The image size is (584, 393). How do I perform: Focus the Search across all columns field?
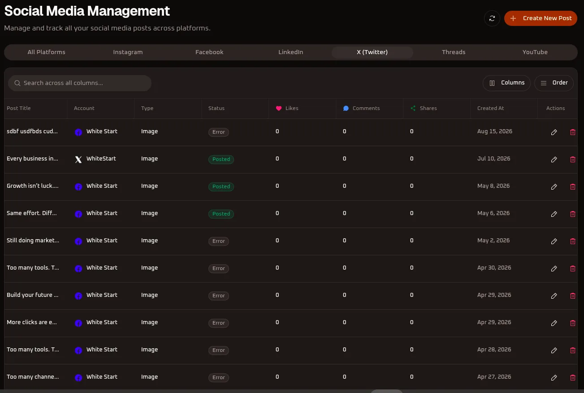pos(80,83)
